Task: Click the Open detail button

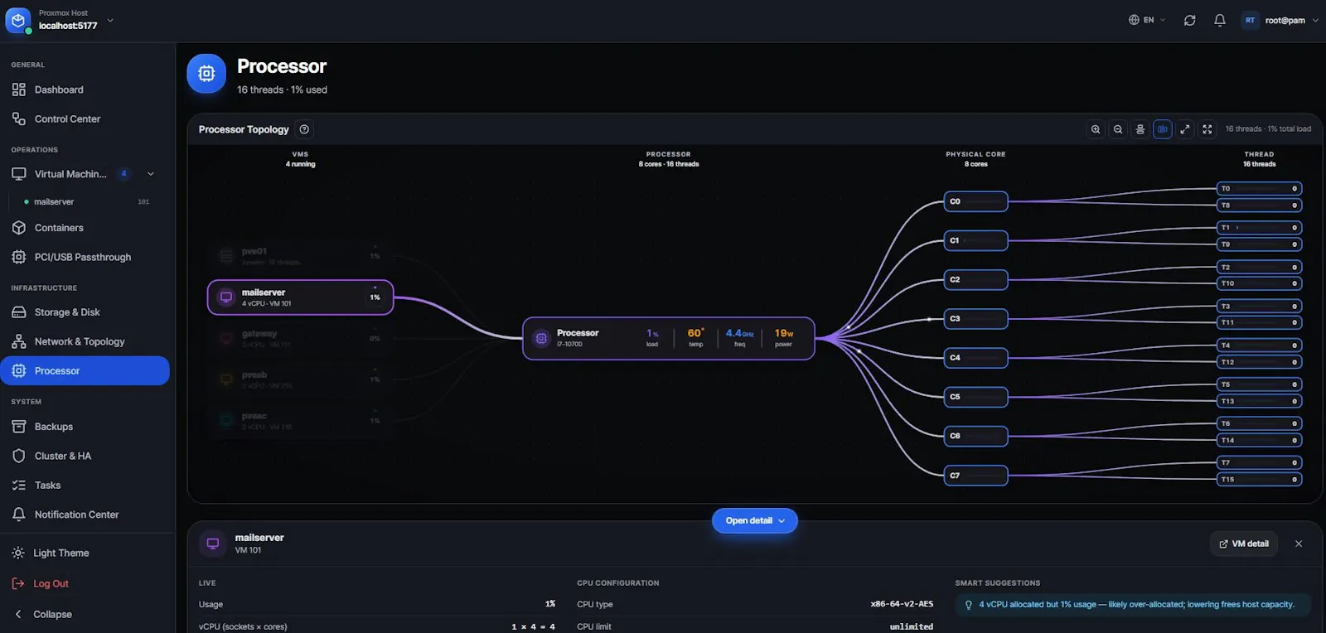Action: click(754, 521)
